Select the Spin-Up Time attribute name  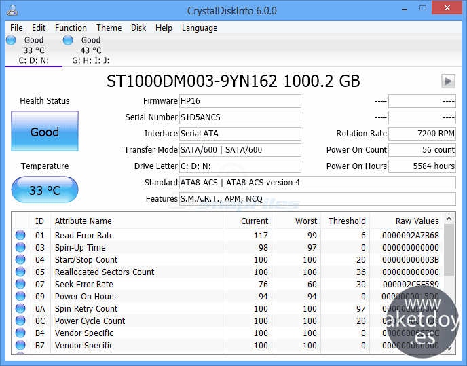(80, 248)
